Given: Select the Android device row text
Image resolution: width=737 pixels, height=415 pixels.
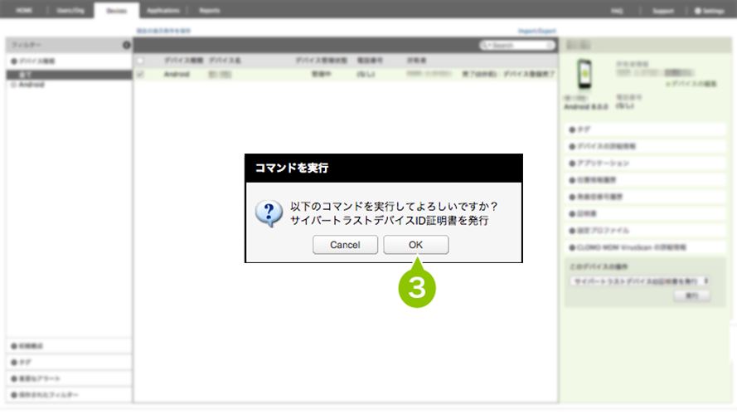Looking at the screenshot, I should tap(177, 75).
